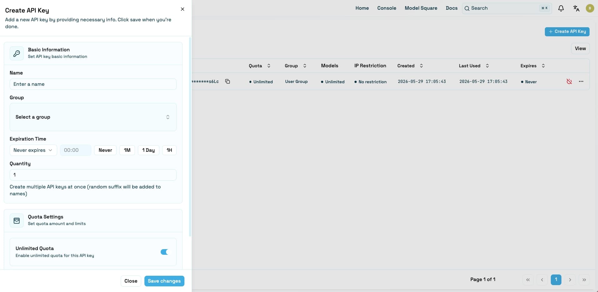Click the key icon in Basic Information
Viewport: 598px width, 292px height.
tap(17, 54)
